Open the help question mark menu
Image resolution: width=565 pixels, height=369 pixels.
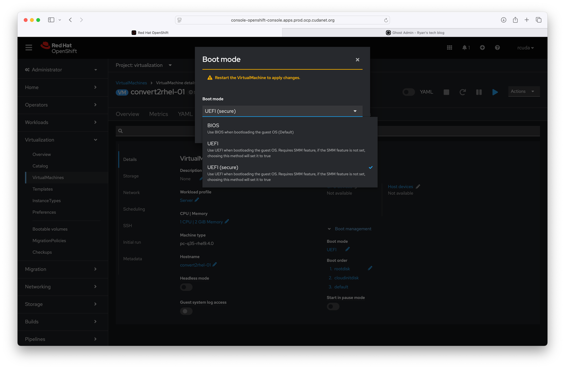[497, 48]
